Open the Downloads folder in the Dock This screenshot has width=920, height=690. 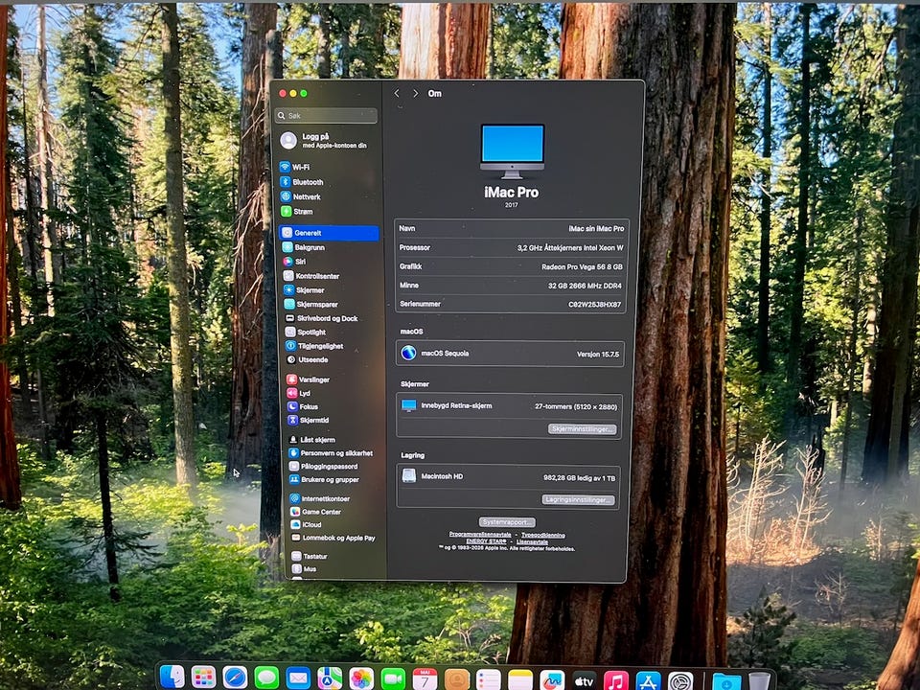[726, 682]
